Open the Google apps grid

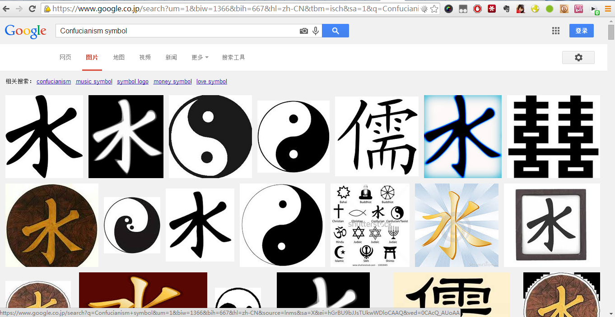pos(556,31)
